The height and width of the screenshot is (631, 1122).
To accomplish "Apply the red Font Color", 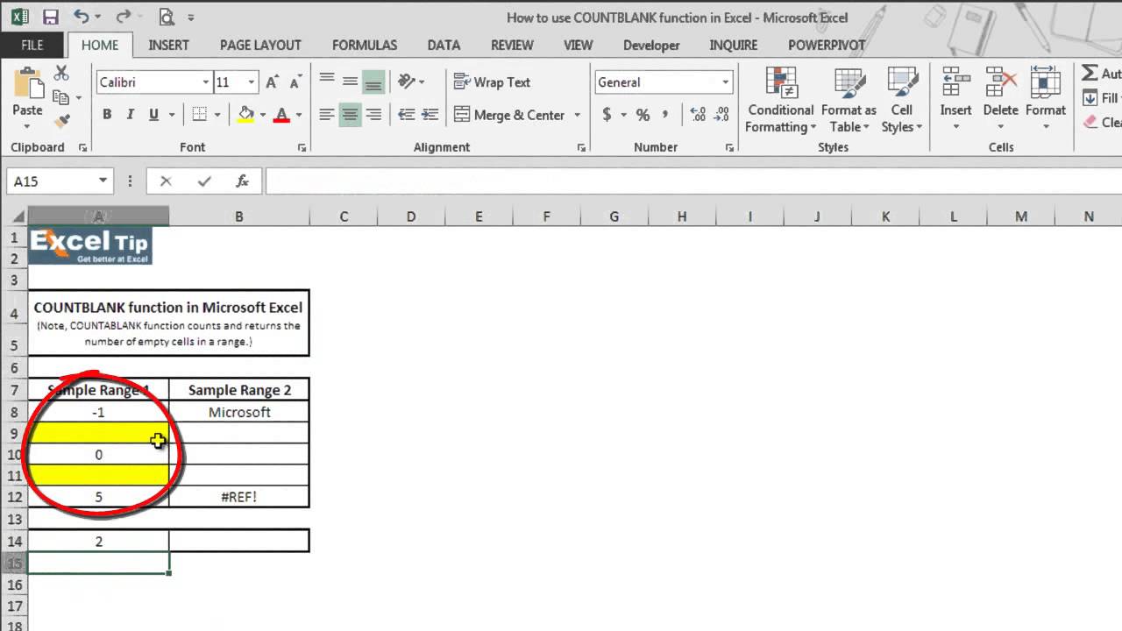I will pyautogui.click(x=282, y=115).
